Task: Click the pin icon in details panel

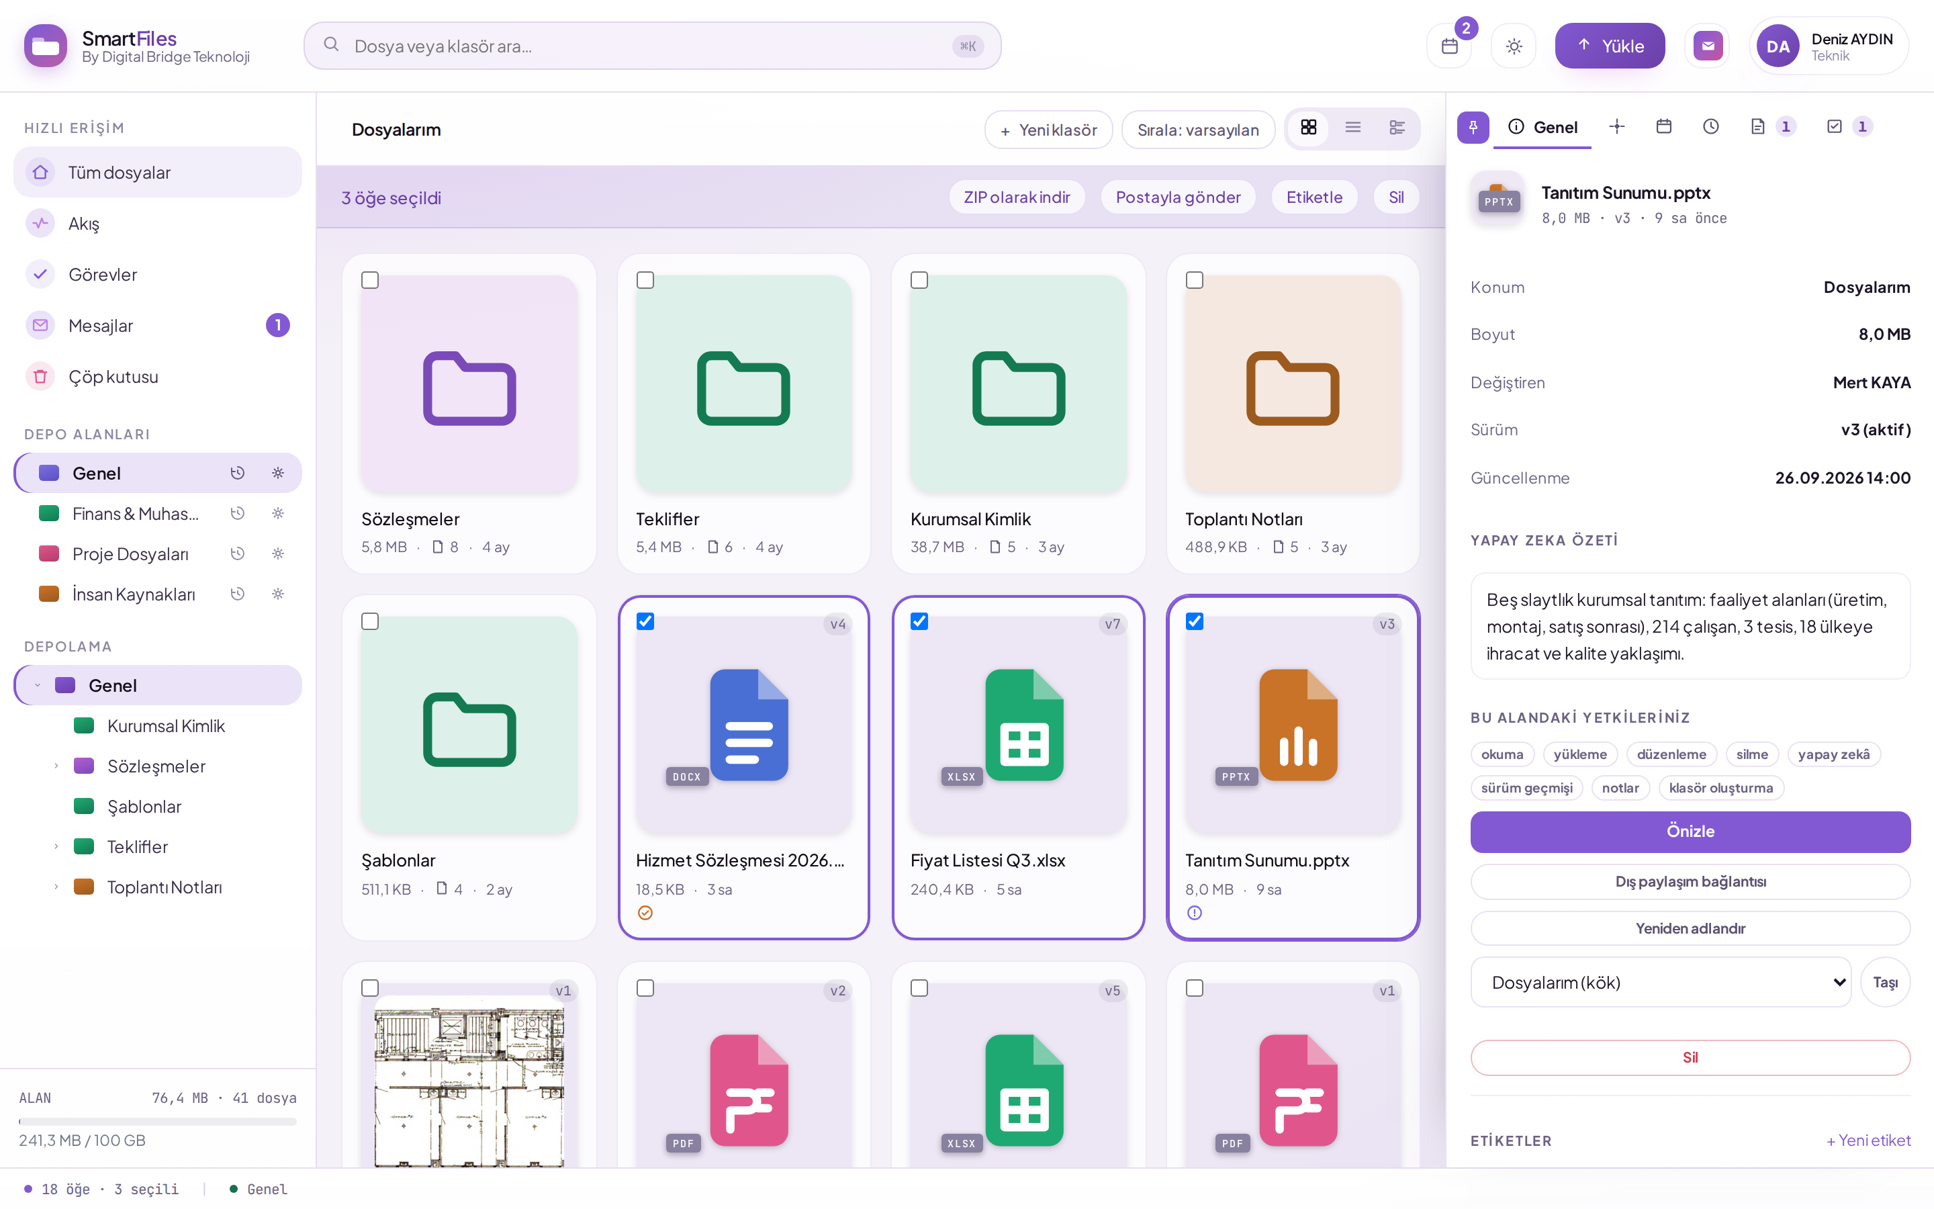Action: coord(1473,127)
